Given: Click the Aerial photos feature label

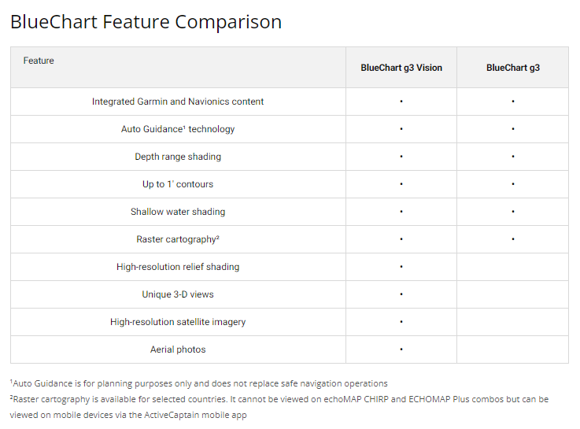Looking at the screenshot, I should [x=178, y=349].
